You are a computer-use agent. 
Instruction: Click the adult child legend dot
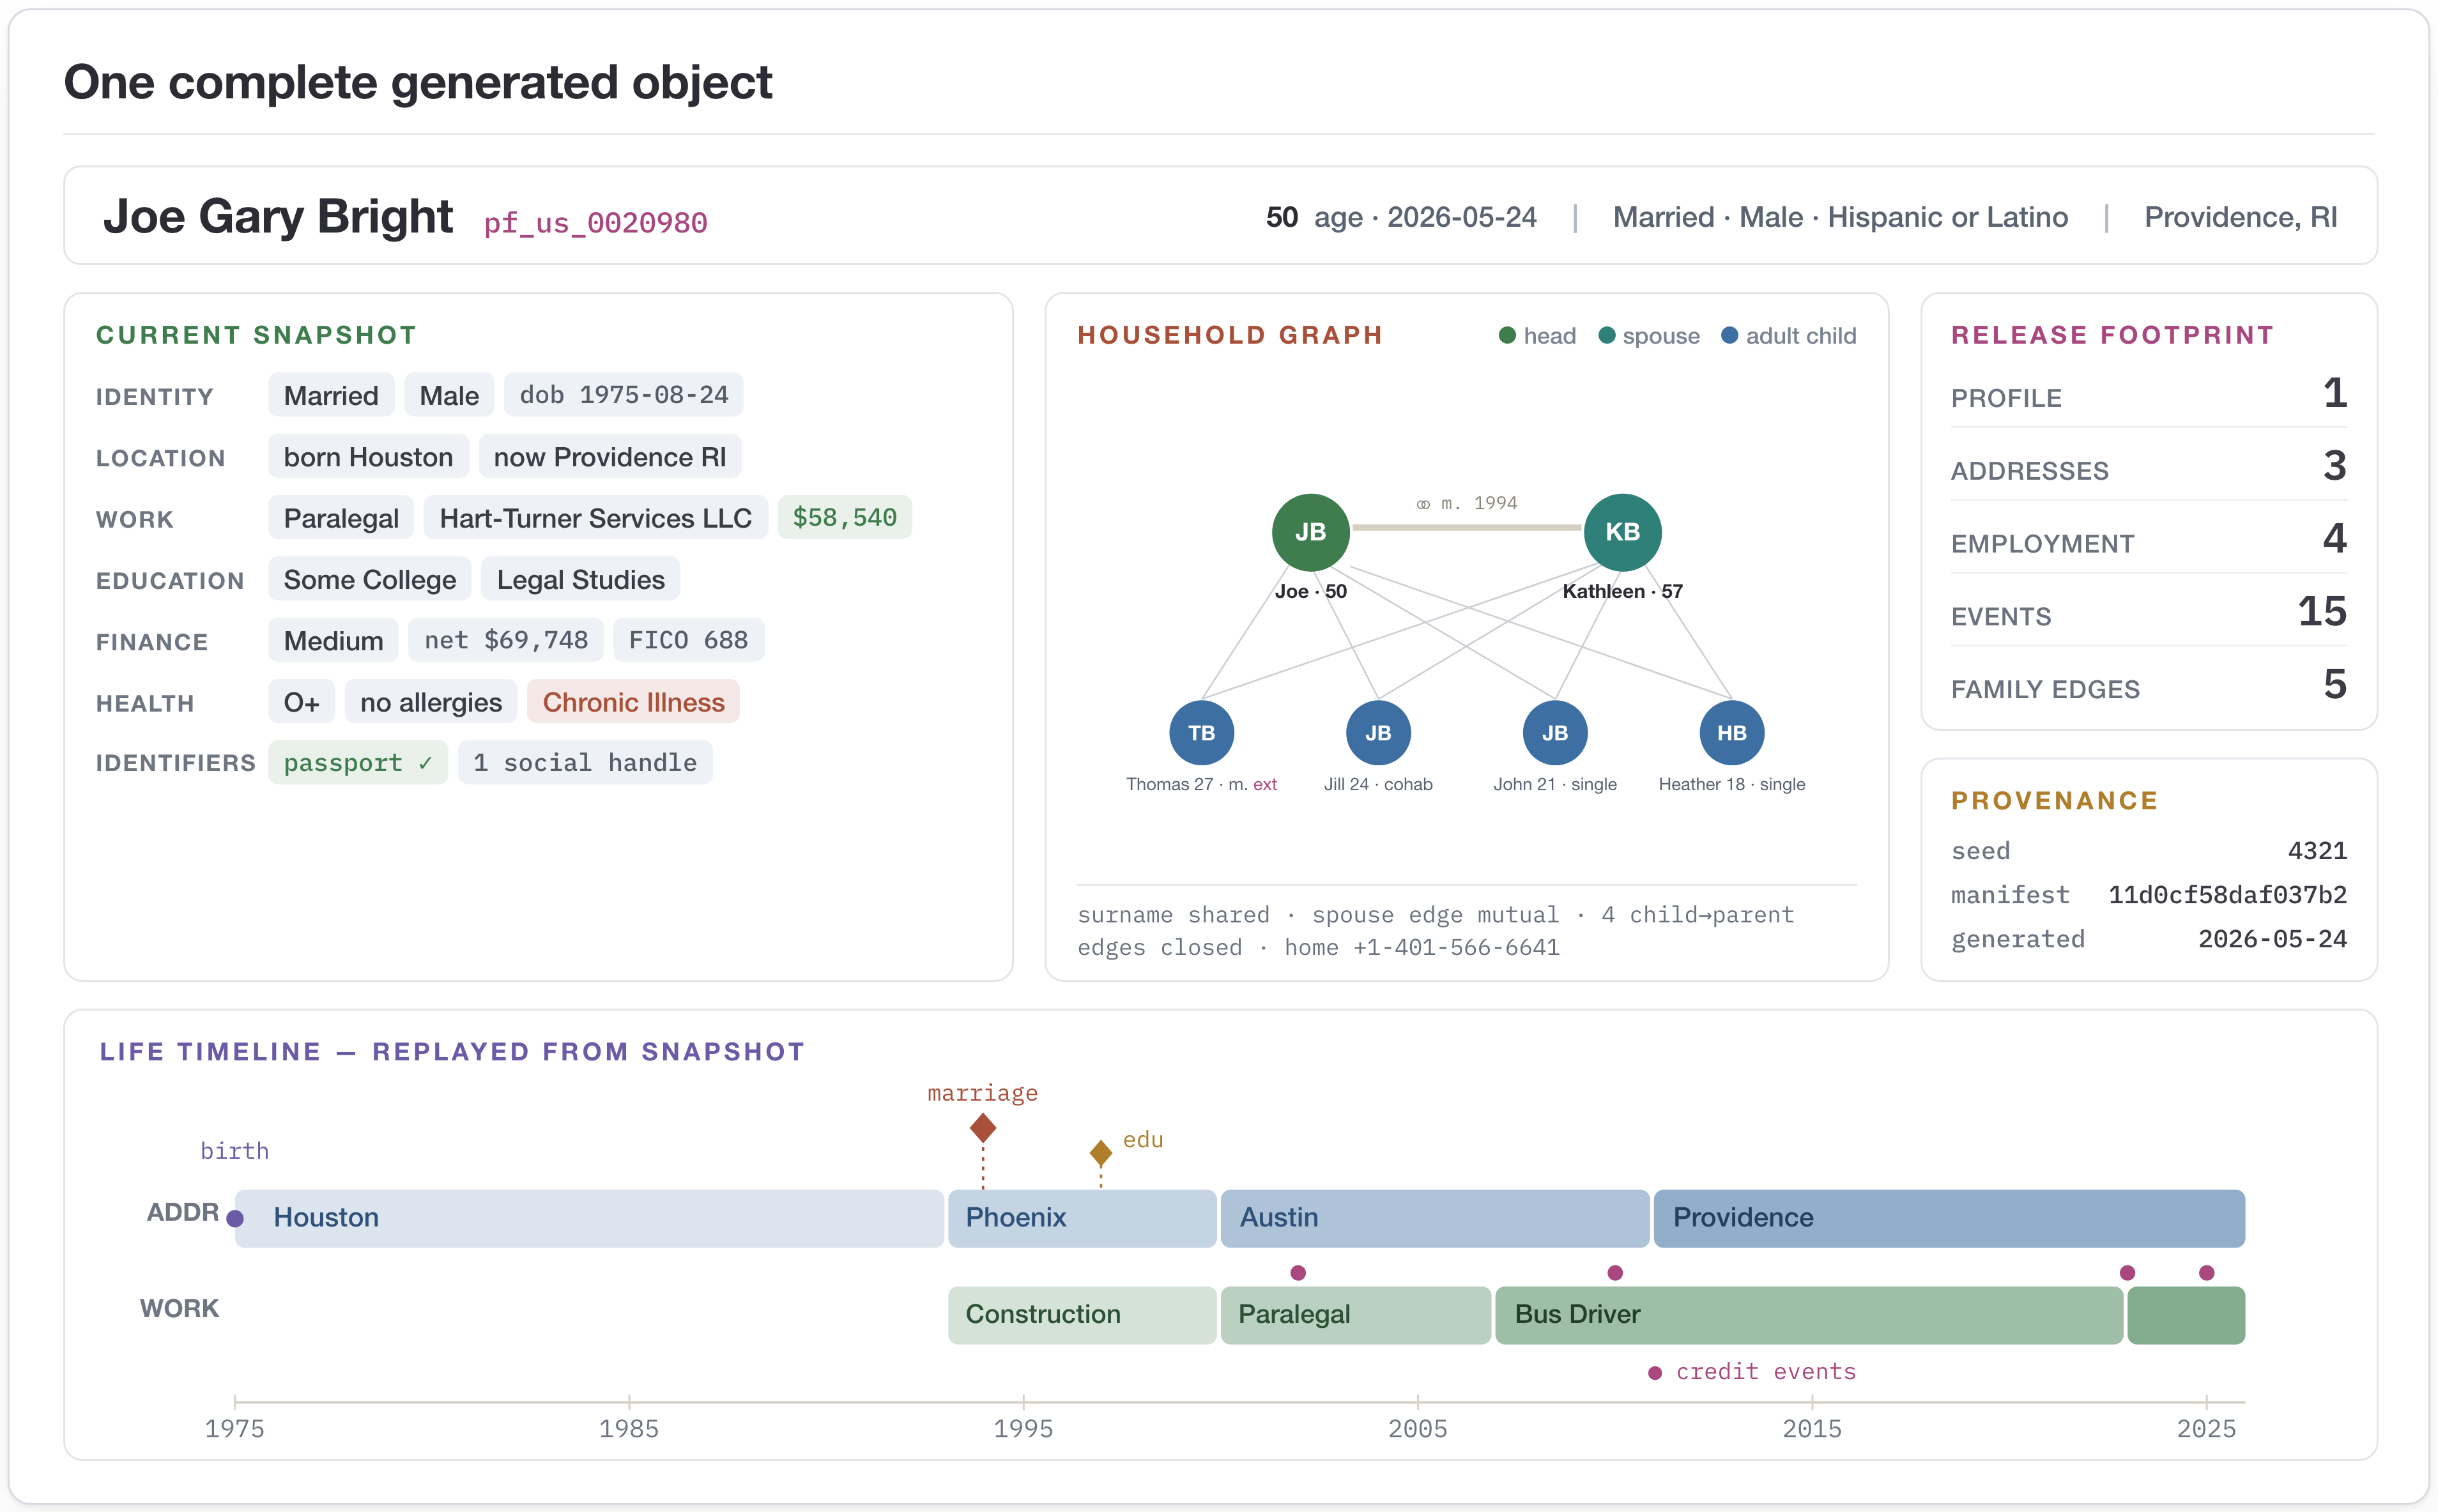(1729, 335)
